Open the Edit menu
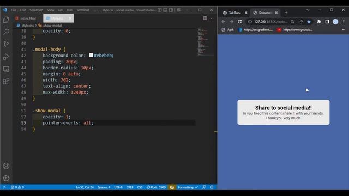This screenshot has width=349, height=196. click(23, 10)
